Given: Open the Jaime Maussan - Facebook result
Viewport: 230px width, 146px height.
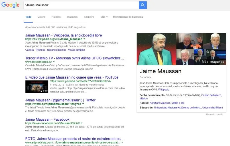Looking at the screenshot, I should [47, 120].
